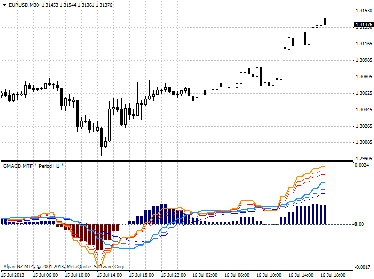
Task: Click the 1.30625 price scale label
Action: (x=363, y=93)
